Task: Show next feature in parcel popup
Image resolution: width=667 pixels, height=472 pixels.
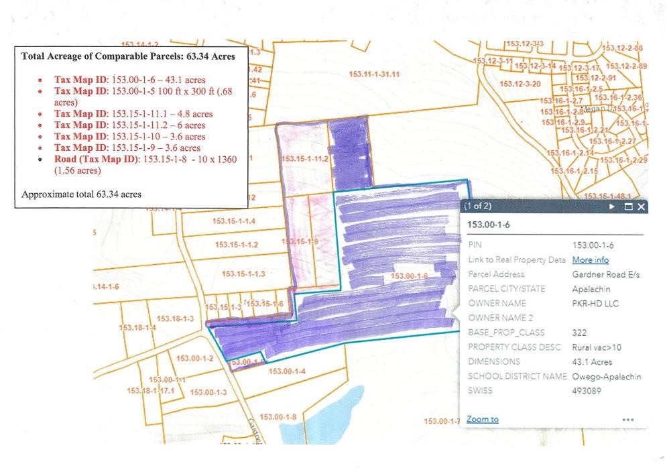Action: click(x=611, y=207)
